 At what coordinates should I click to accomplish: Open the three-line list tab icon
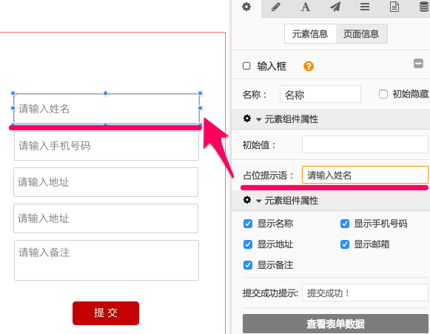[365, 7]
